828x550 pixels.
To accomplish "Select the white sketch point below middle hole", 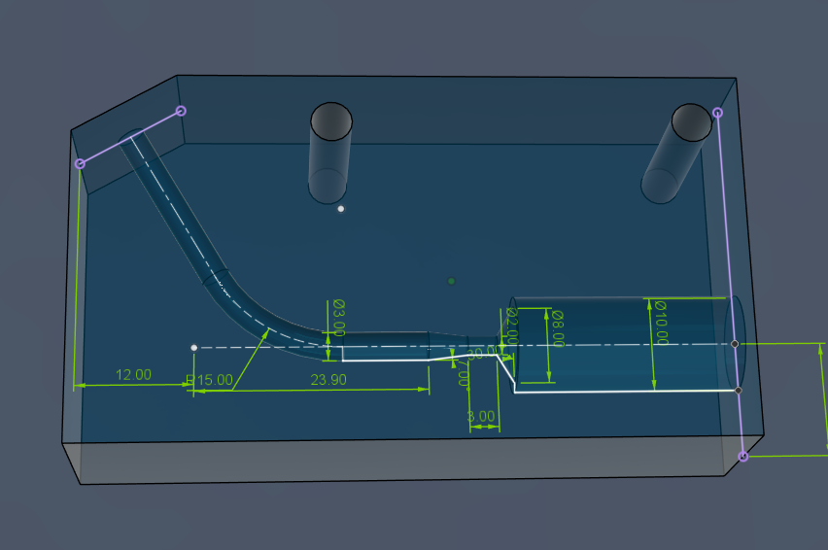I will coord(340,209).
